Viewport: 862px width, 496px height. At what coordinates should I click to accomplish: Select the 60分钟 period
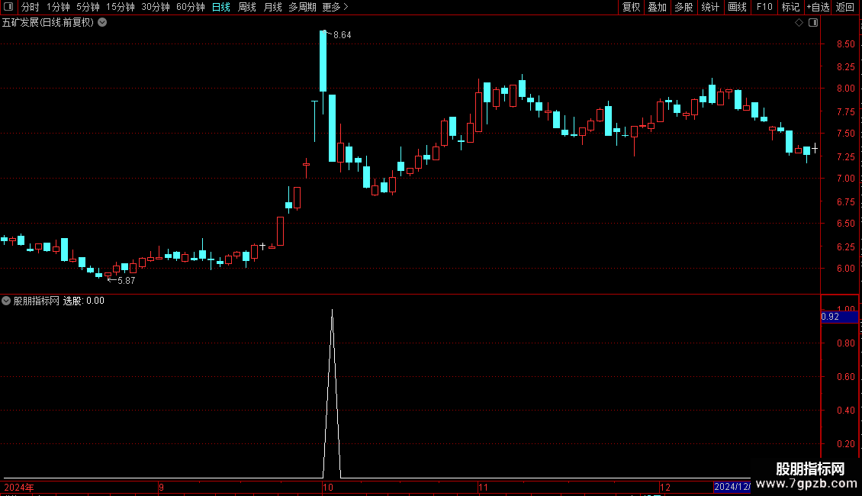tap(190, 7)
